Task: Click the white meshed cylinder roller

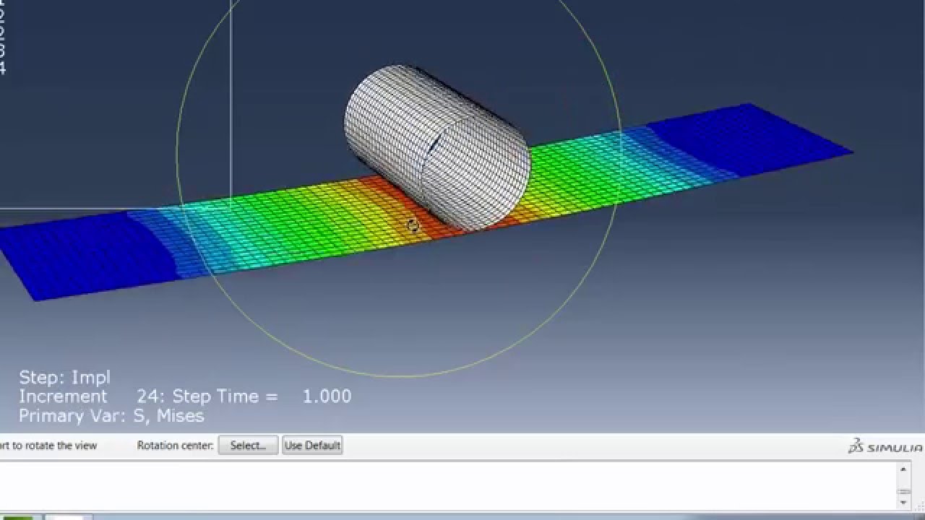Action: tap(438, 147)
